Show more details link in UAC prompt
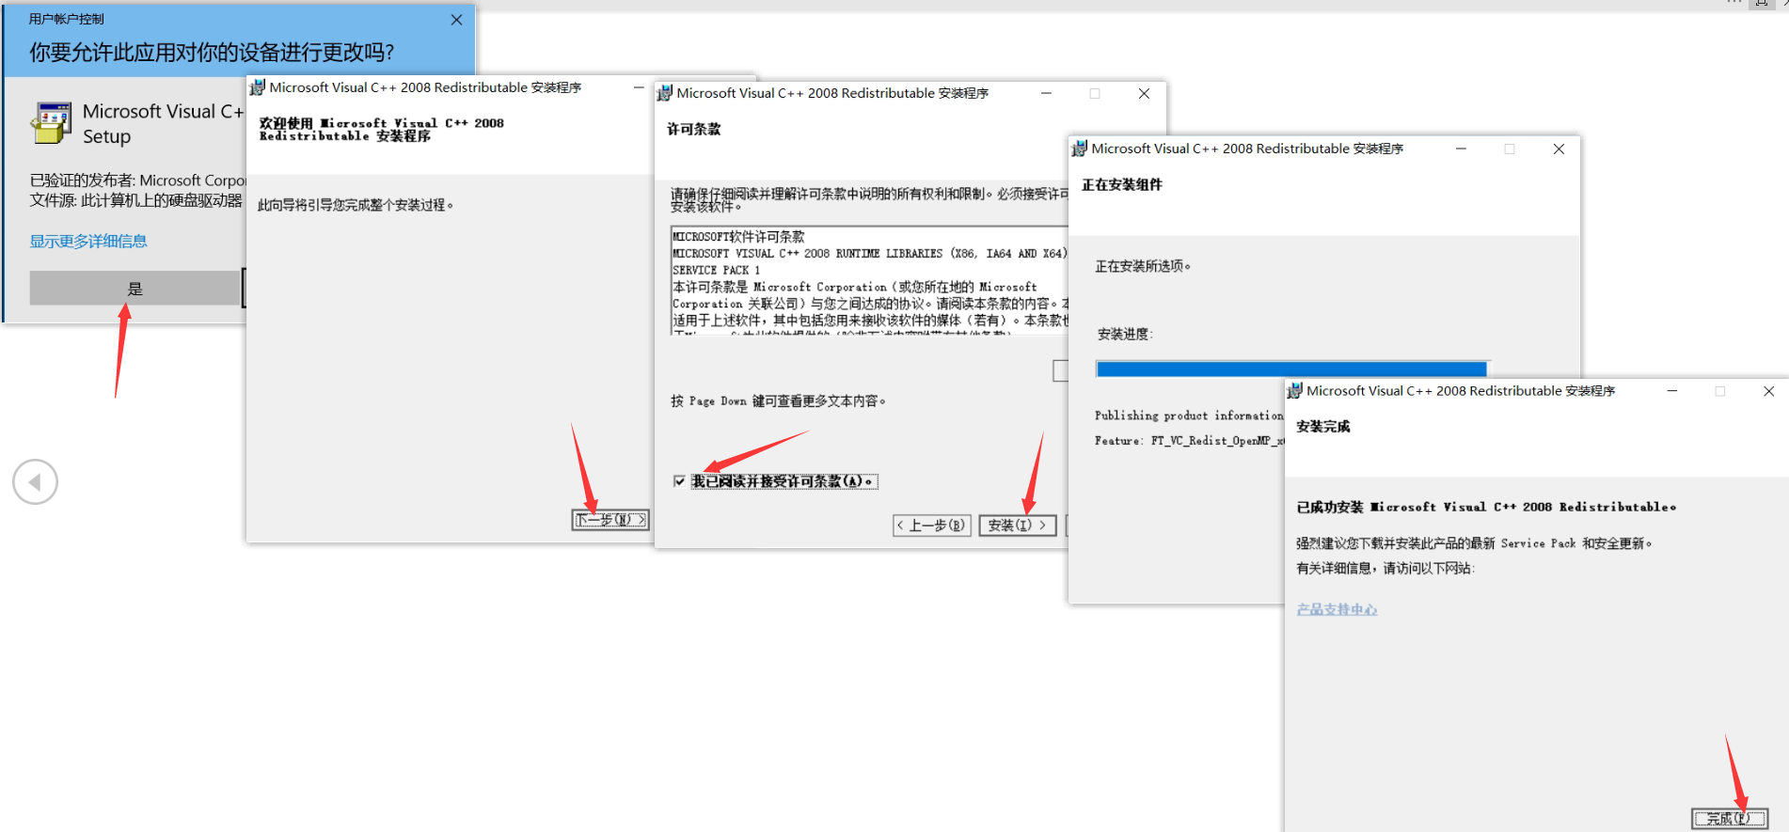This screenshot has width=1789, height=832. [88, 242]
